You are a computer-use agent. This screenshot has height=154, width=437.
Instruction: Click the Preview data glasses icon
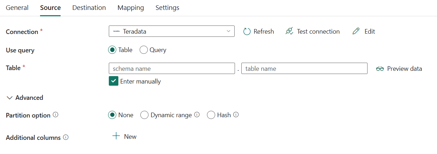[x=380, y=69]
